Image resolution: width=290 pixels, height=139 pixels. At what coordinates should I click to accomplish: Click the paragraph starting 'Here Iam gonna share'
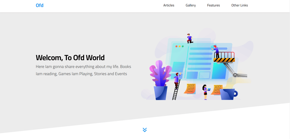click(84, 70)
